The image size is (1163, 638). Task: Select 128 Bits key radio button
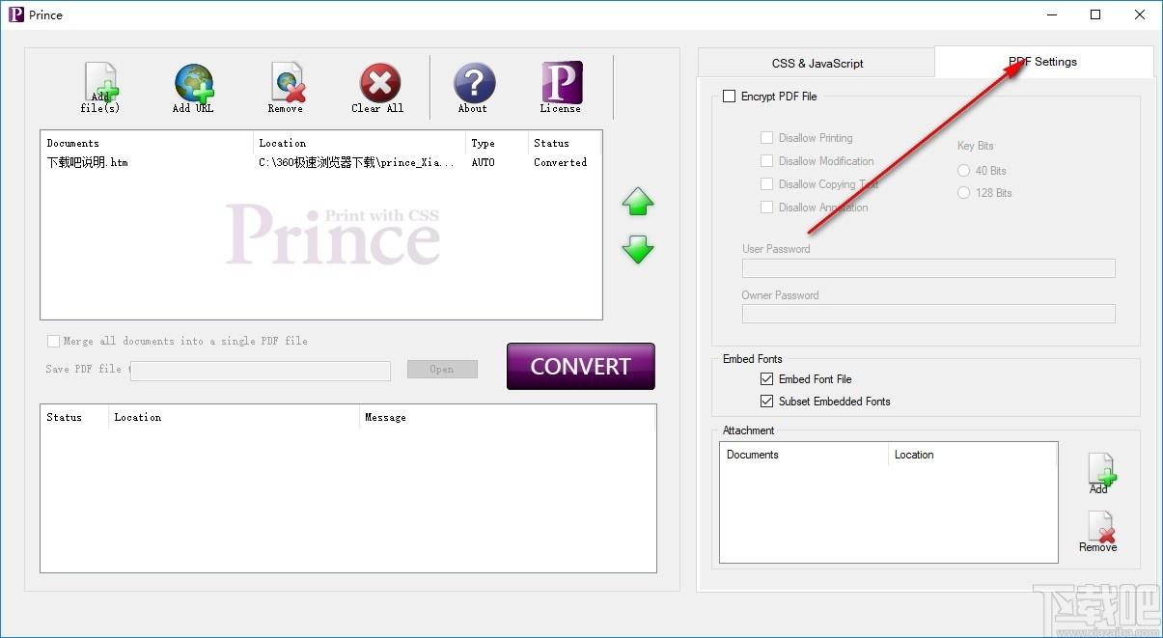pyautogui.click(x=963, y=193)
